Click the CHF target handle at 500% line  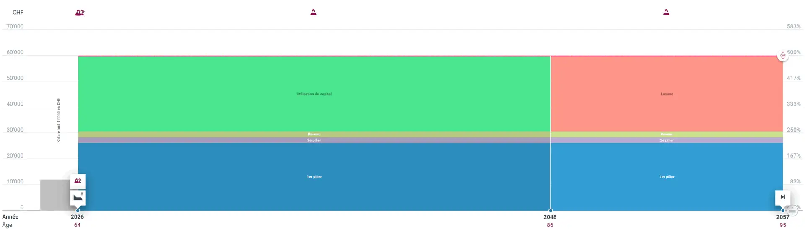[x=783, y=56]
